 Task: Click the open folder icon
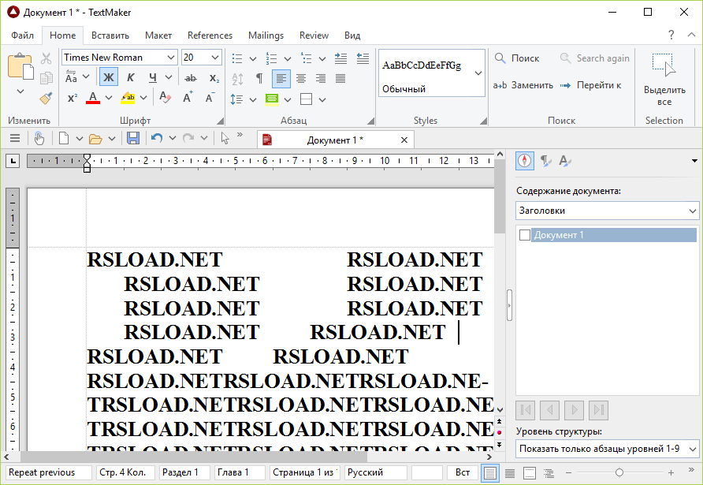click(x=95, y=139)
